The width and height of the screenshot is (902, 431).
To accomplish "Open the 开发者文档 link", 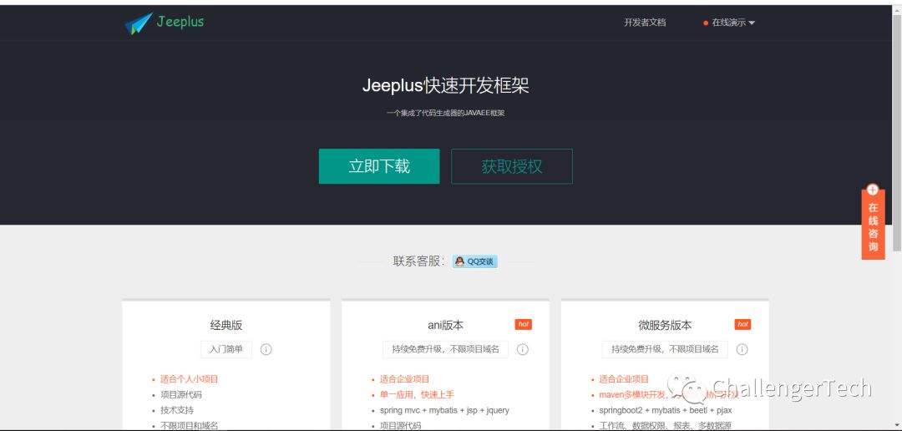I will [645, 23].
